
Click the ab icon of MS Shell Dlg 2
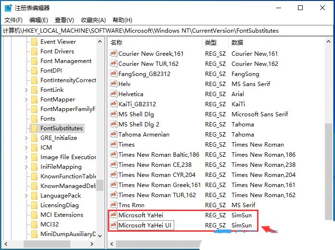tap(114, 124)
